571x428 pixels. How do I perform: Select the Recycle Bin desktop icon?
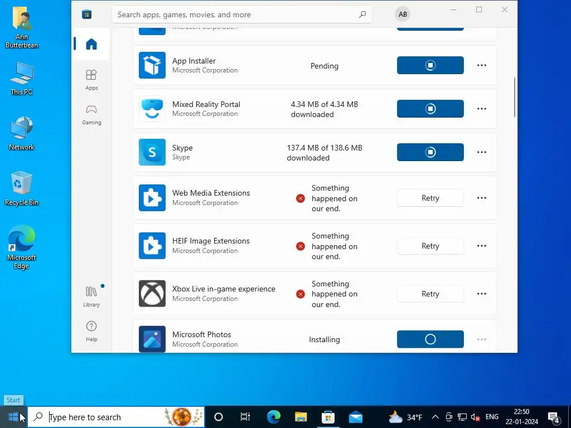pyautogui.click(x=22, y=189)
